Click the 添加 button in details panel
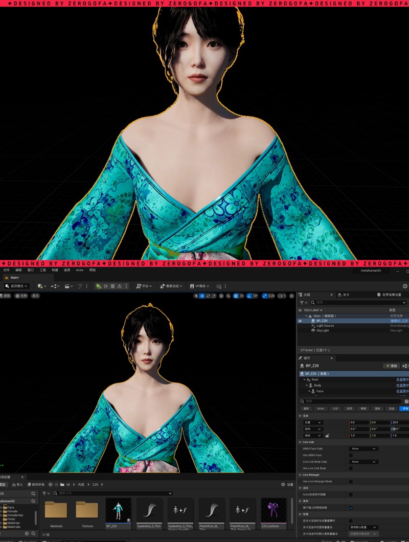The height and width of the screenshot is (542, 409). pos(391,366)
